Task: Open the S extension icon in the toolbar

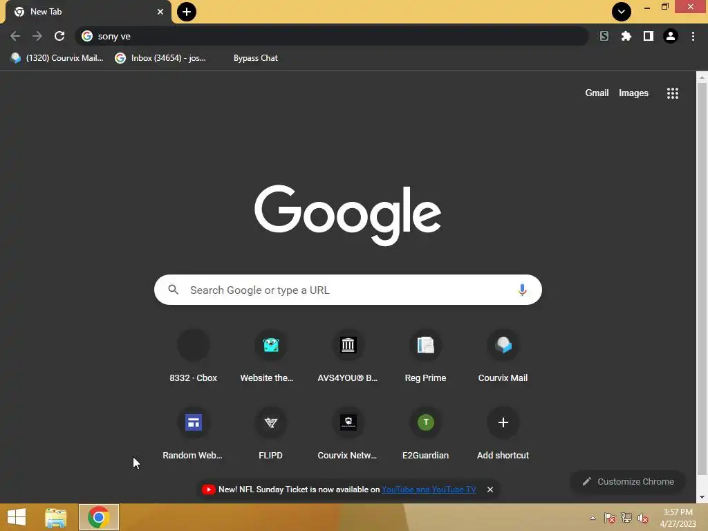Action: coord(604,36)
